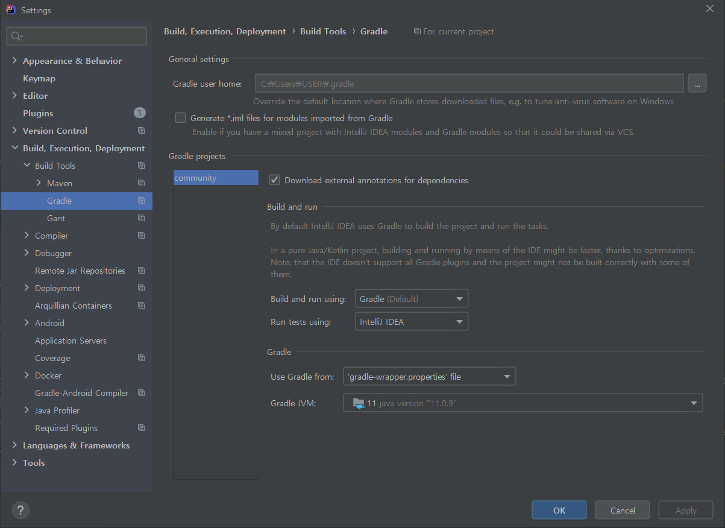Select Coverage settings page

52,358
